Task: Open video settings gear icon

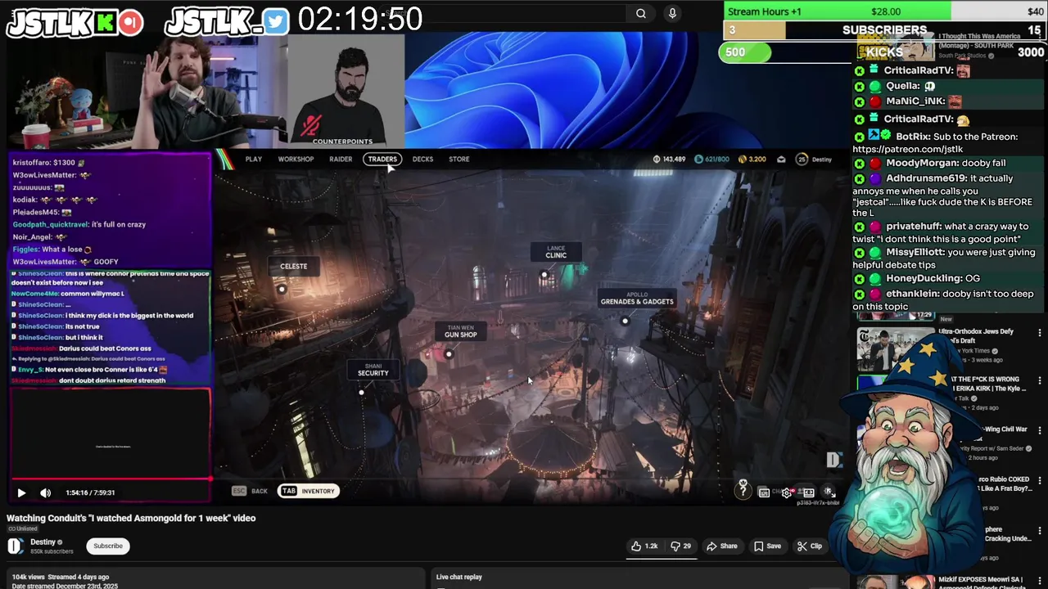Action: point(787,492)
